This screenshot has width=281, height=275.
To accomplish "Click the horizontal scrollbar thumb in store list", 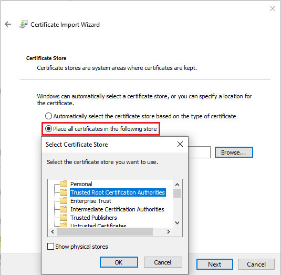I will click(105, 231).
